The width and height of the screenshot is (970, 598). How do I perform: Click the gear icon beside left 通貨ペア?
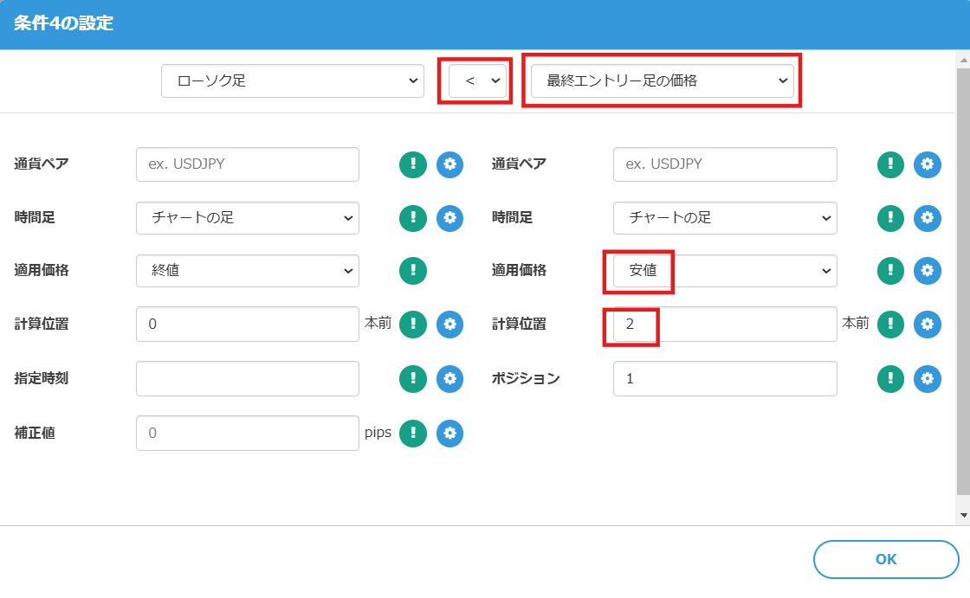(x=449, y=164)
